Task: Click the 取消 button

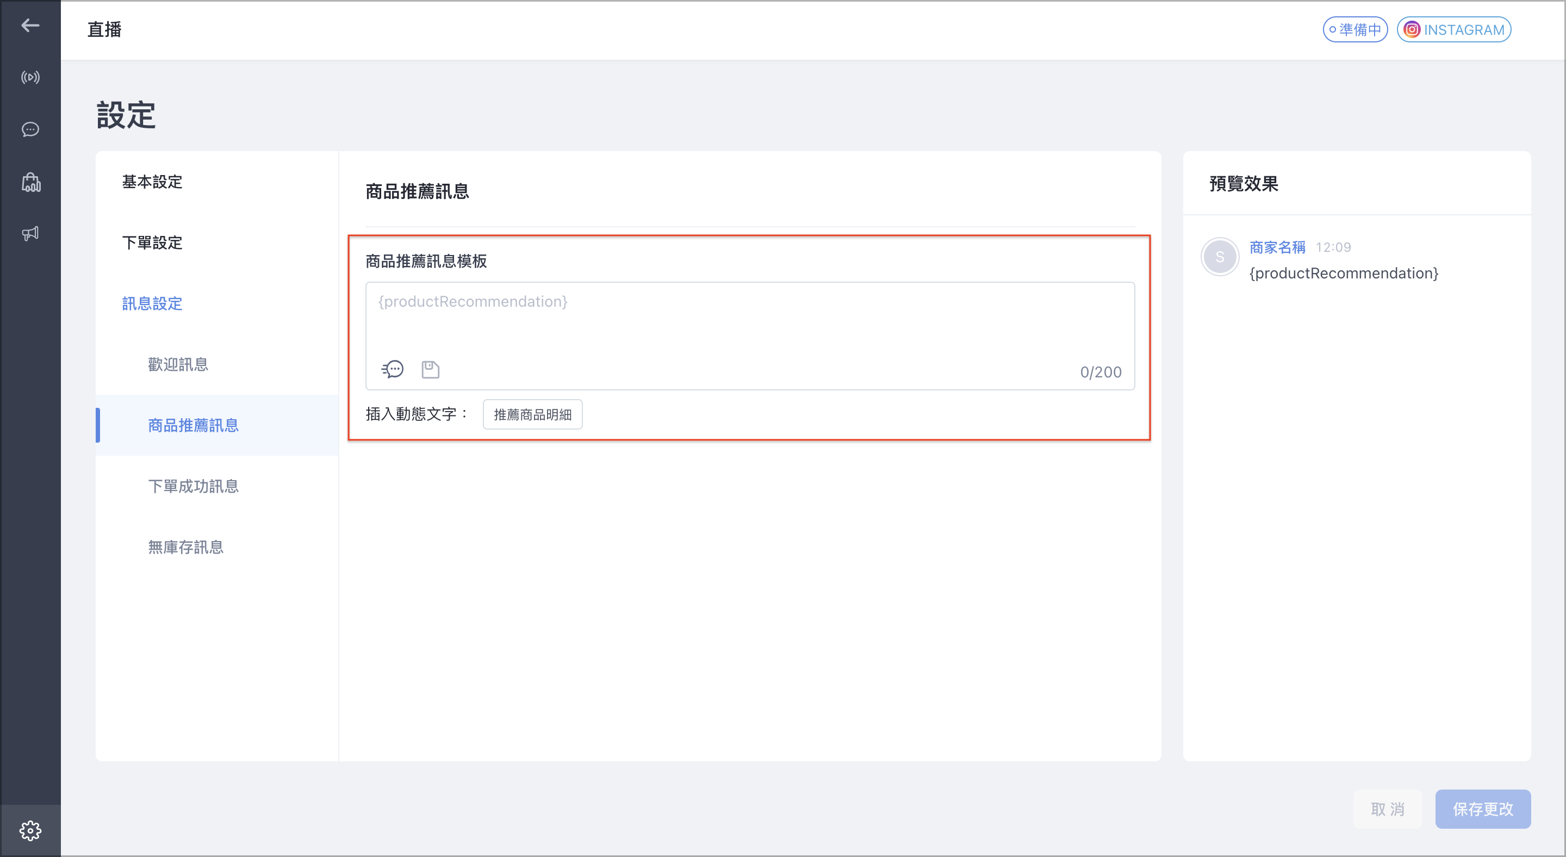Action: point(1388,809)
